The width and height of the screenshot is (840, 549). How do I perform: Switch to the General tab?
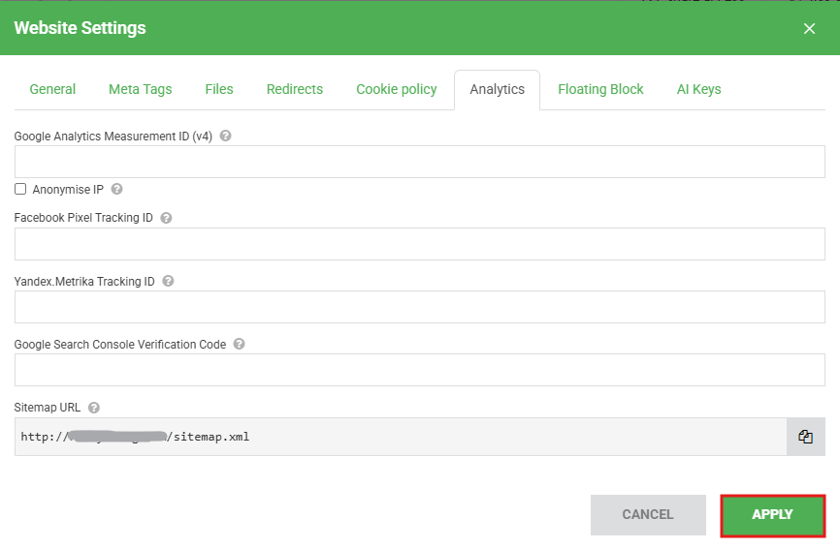[52, 89]
